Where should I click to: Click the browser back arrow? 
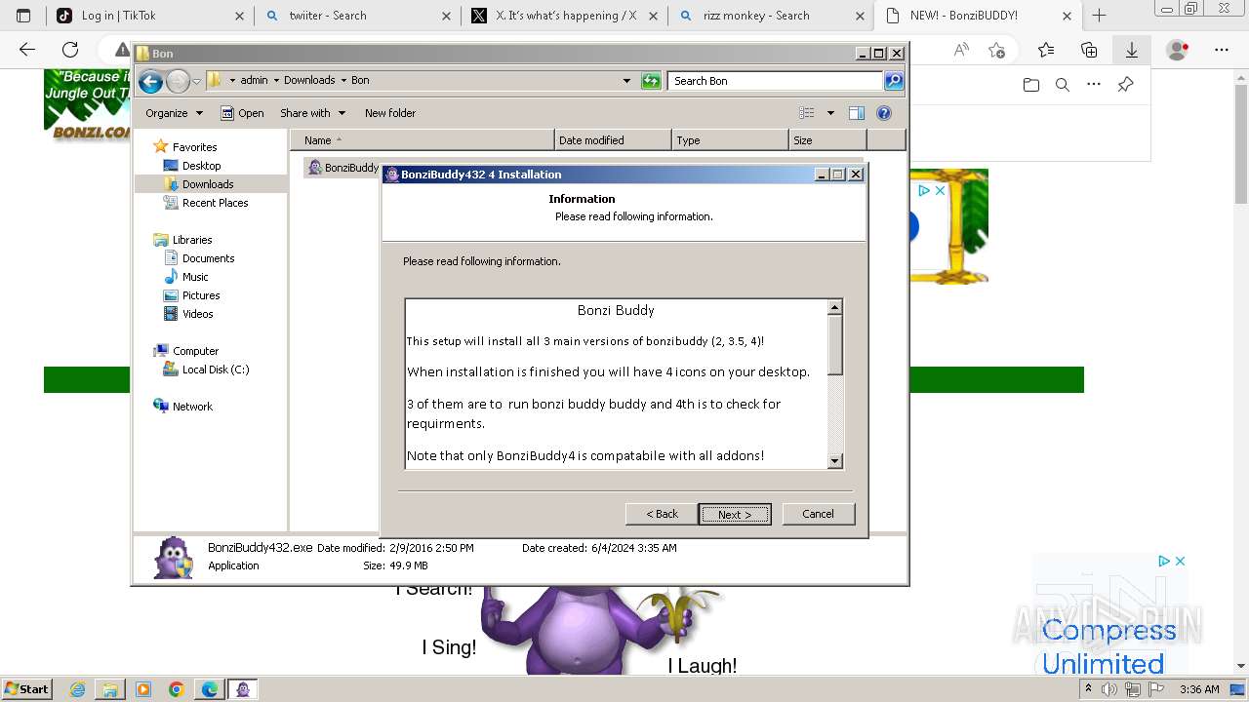(x=27, y=50)
